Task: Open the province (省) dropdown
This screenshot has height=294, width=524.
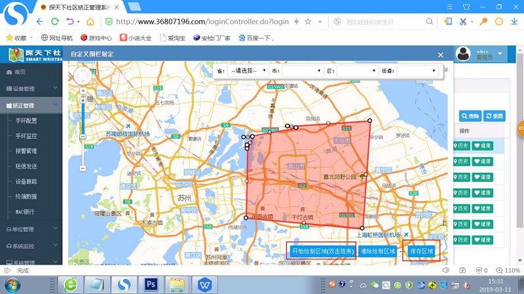Action: (x=248, y=71)
